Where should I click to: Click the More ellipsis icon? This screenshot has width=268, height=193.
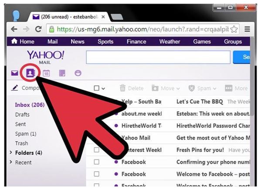pyautogui.click(x=228, y=88)
